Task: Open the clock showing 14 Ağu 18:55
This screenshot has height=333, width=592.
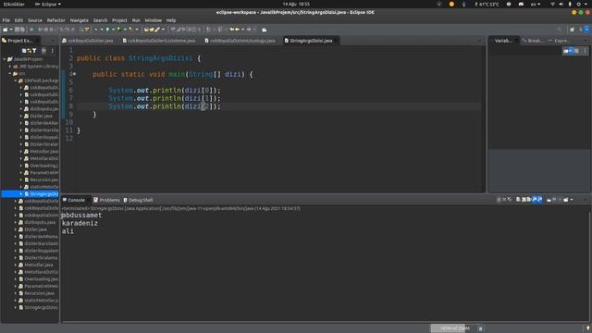Action: [x=296, y=4]
